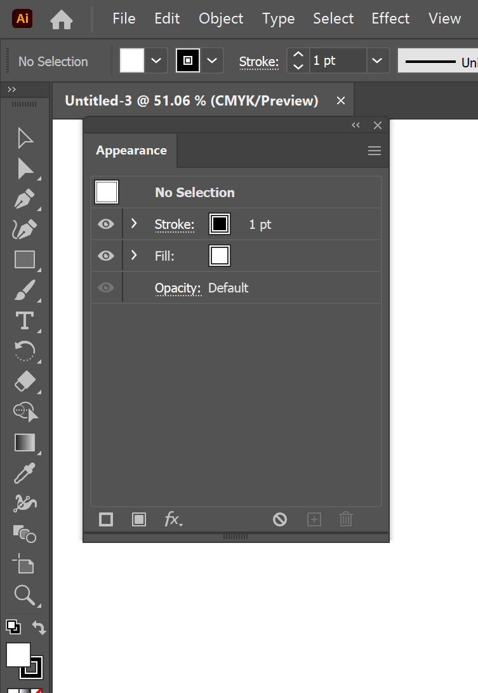The height and width of the screenshot is (693, 478).
Task: Select the Pen tool
Action: [24, 198]
